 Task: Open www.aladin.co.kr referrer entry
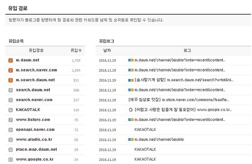click(x=34, y=139)
